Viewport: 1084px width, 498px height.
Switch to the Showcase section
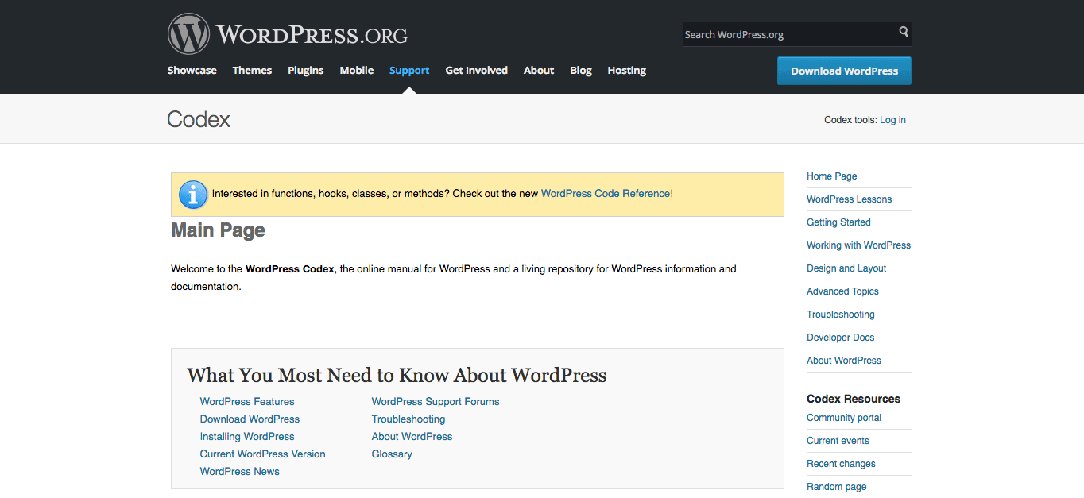tap(192, 70)
